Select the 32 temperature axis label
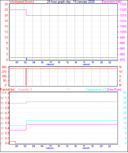 click(x=125, y=103)
